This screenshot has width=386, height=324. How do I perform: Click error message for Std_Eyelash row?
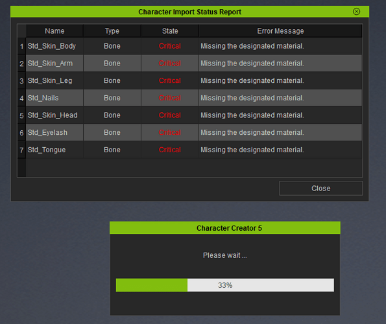coord(280,132)
